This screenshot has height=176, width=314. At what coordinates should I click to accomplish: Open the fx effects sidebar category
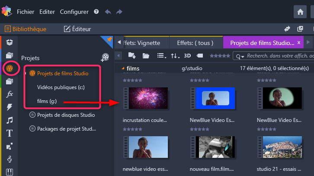10,94
